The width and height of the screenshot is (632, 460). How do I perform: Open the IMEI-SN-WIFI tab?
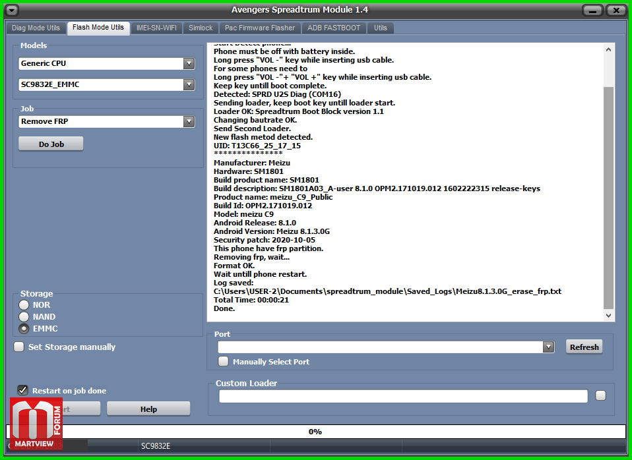[x=156, y=28]
